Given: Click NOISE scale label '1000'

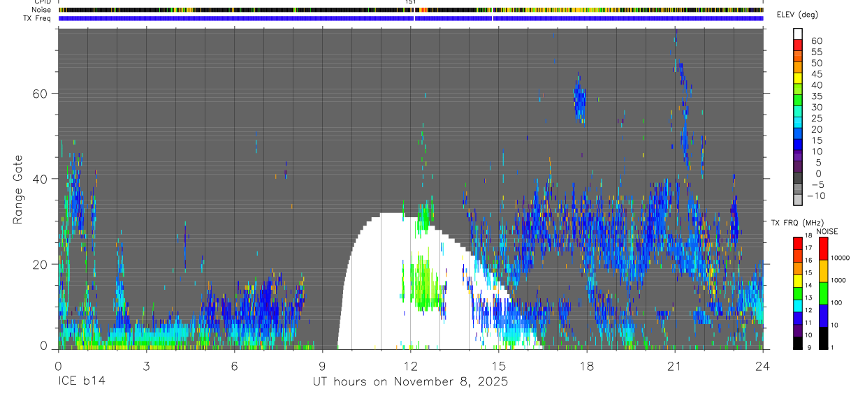Looking at the screenshot, I should click(x=838, y=280).
